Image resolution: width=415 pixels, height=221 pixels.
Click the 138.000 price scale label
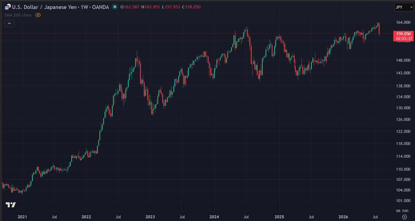[x=403, y=86]
